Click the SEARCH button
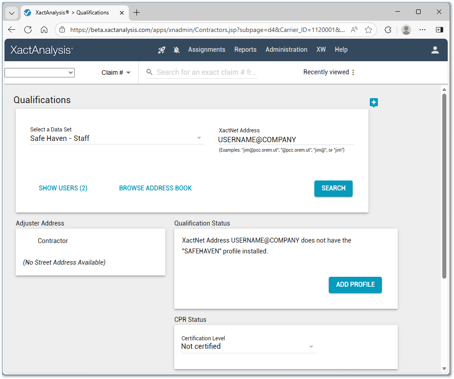Screen dimensions: 454x379 pos(333,189)
